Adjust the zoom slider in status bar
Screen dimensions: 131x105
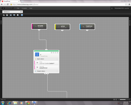(x=125, y=99)
